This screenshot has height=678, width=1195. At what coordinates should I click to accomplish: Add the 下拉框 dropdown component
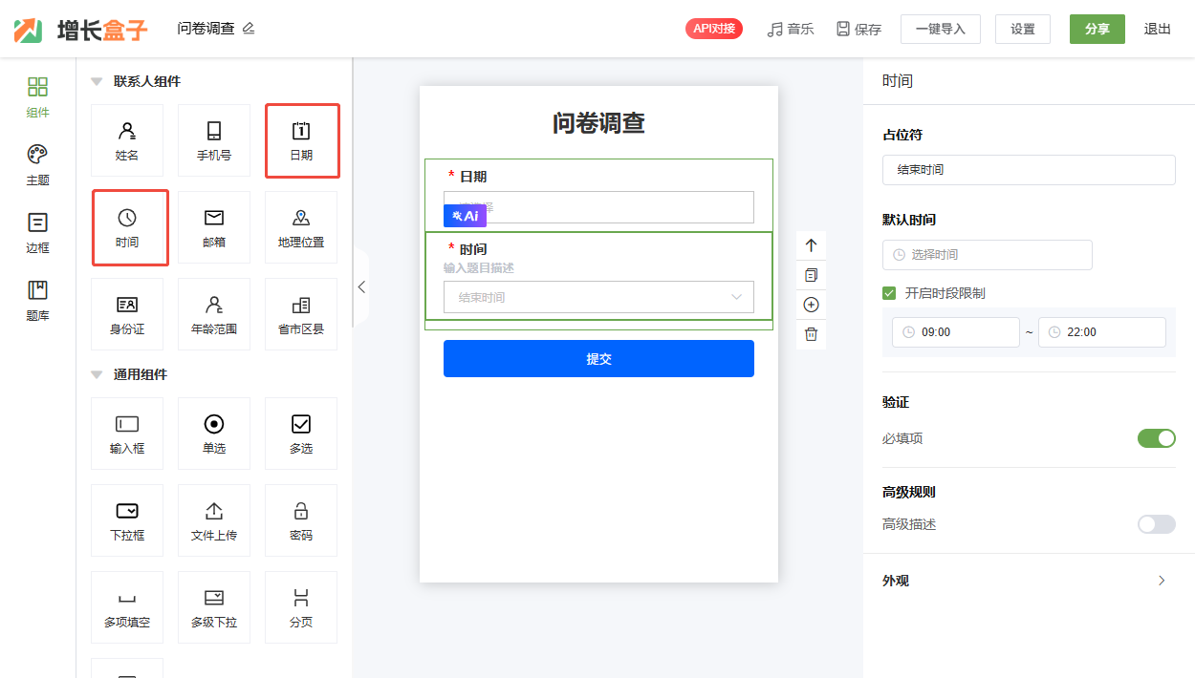click(127, 520)
